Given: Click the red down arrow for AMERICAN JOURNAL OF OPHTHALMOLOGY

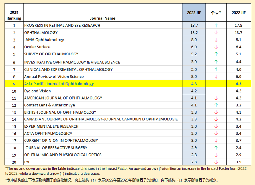Looking at the screenshot, I should pyautogui.click(x=216, y=98).
